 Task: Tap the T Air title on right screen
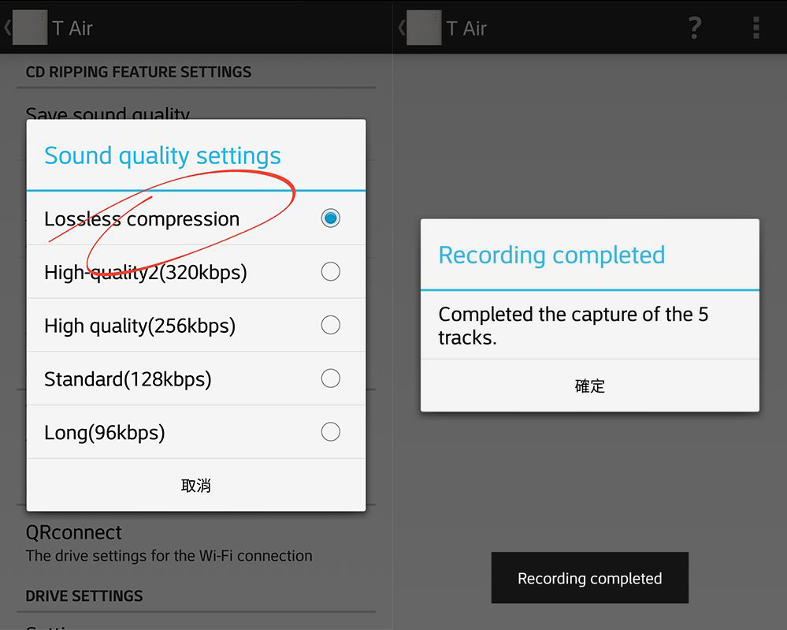pos(466,28)
